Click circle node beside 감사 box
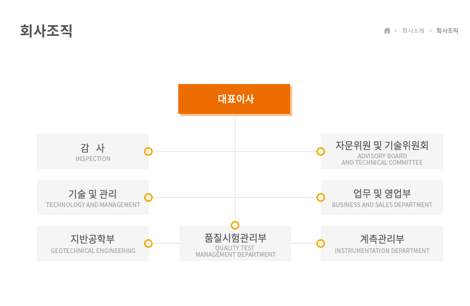Viewport: 470px width, 306px height. (148, 151)
